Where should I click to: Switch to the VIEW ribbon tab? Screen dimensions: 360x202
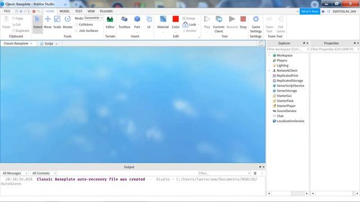click(91, 11)
